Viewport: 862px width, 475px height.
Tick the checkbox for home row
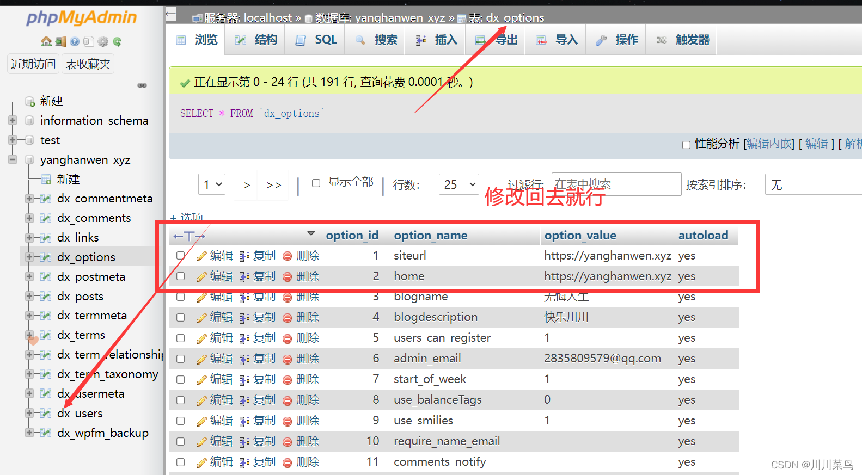181,276
